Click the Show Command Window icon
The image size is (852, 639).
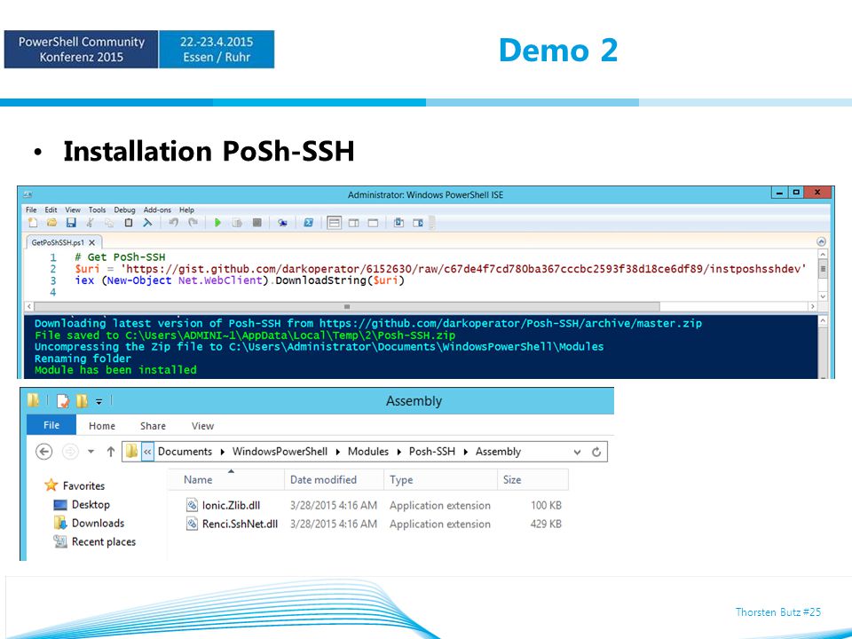point(398,223)
